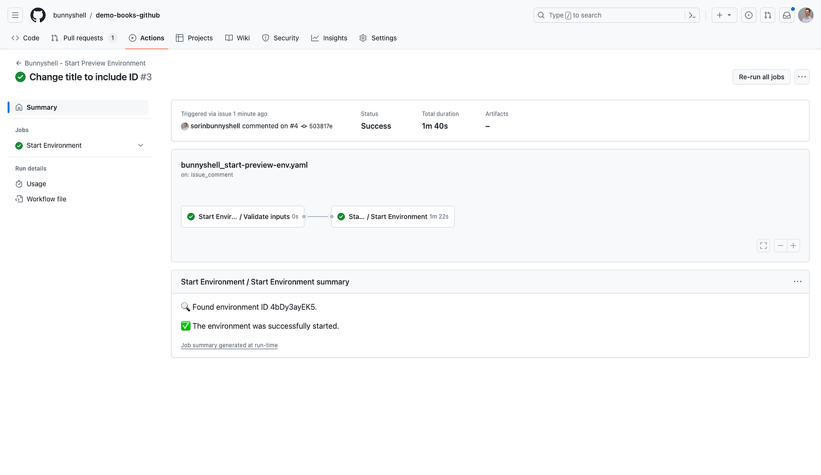821x475 pixels.
Task: Click the Usage stopwatch icon
Action: (19, 184)
